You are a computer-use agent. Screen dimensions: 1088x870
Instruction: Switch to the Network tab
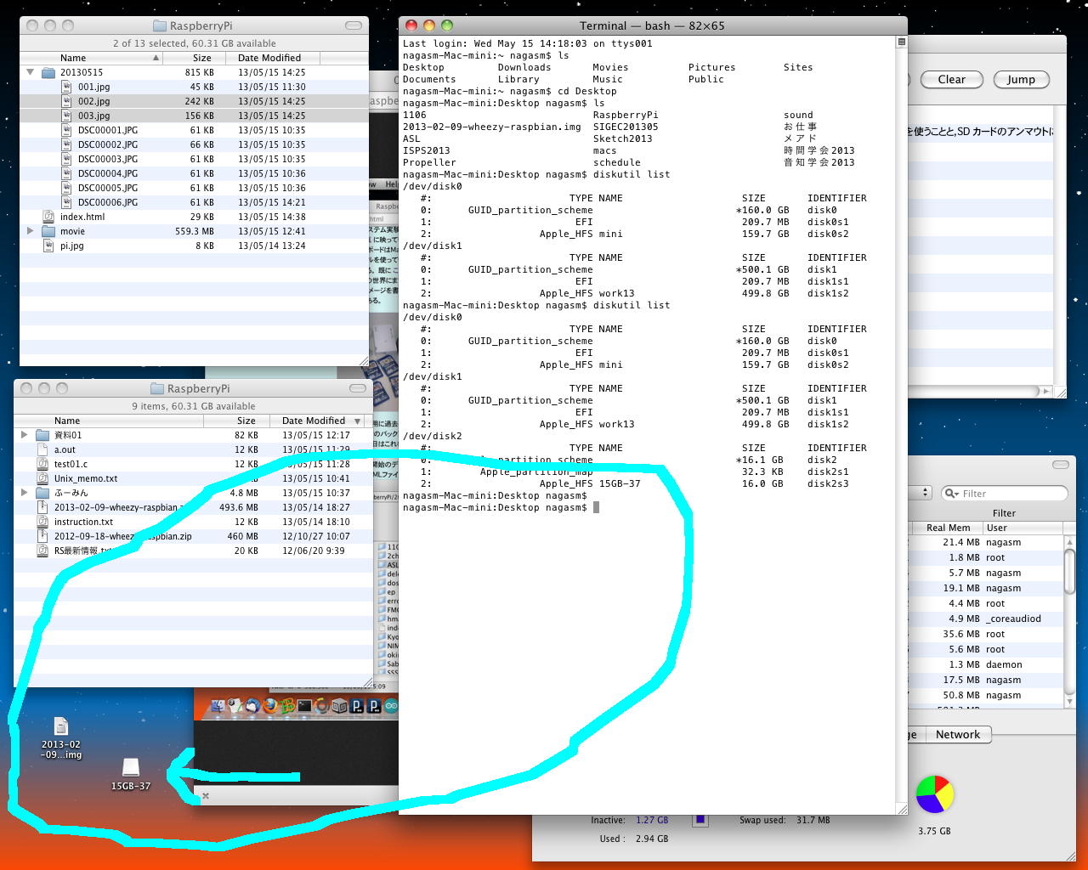958,735
